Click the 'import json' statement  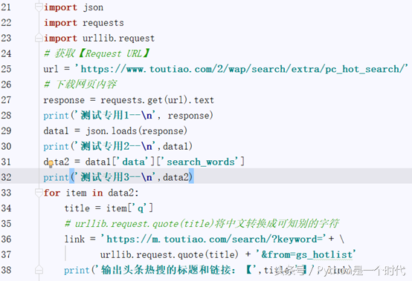pyautogui.click(x=74, y=7)
